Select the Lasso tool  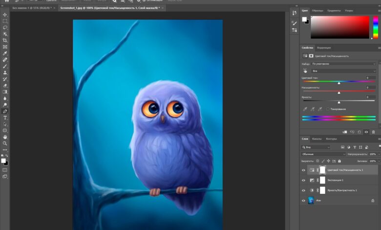coord(5,27)
